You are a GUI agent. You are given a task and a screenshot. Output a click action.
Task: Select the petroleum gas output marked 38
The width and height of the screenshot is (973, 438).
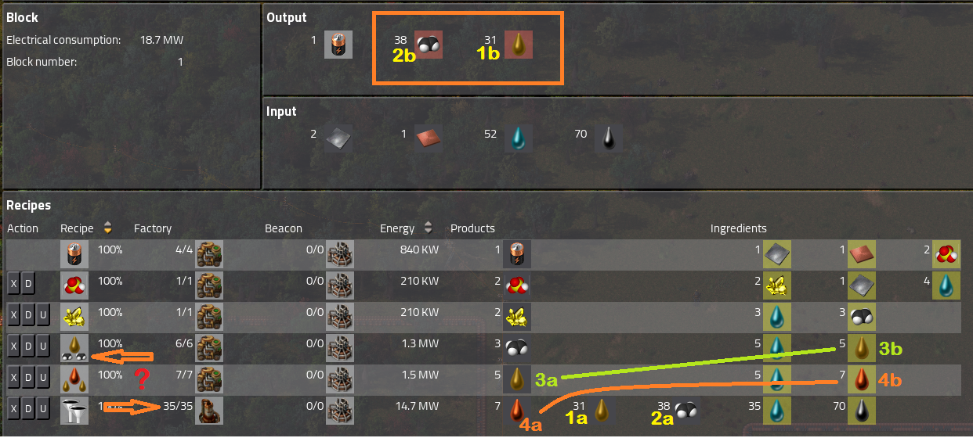click(429, 45)
